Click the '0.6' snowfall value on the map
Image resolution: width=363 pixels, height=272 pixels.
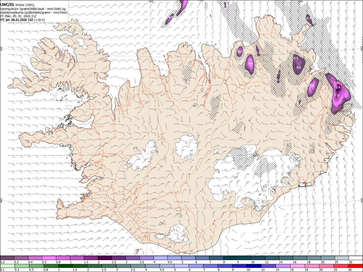(x=251, y=63)
